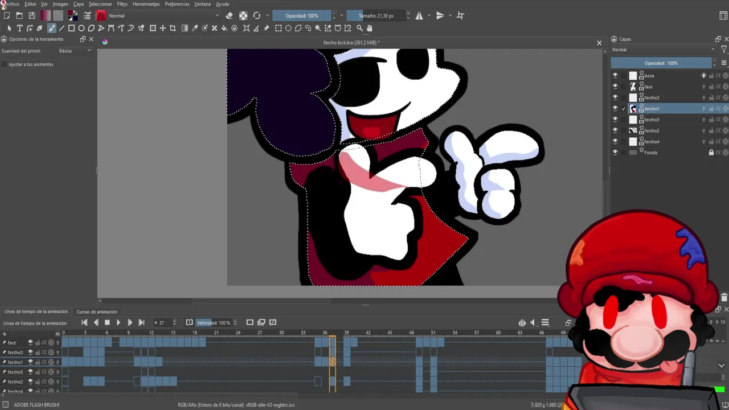
Task: Select the Contiguous (magic wand) Selection tool
Action: 318,28
